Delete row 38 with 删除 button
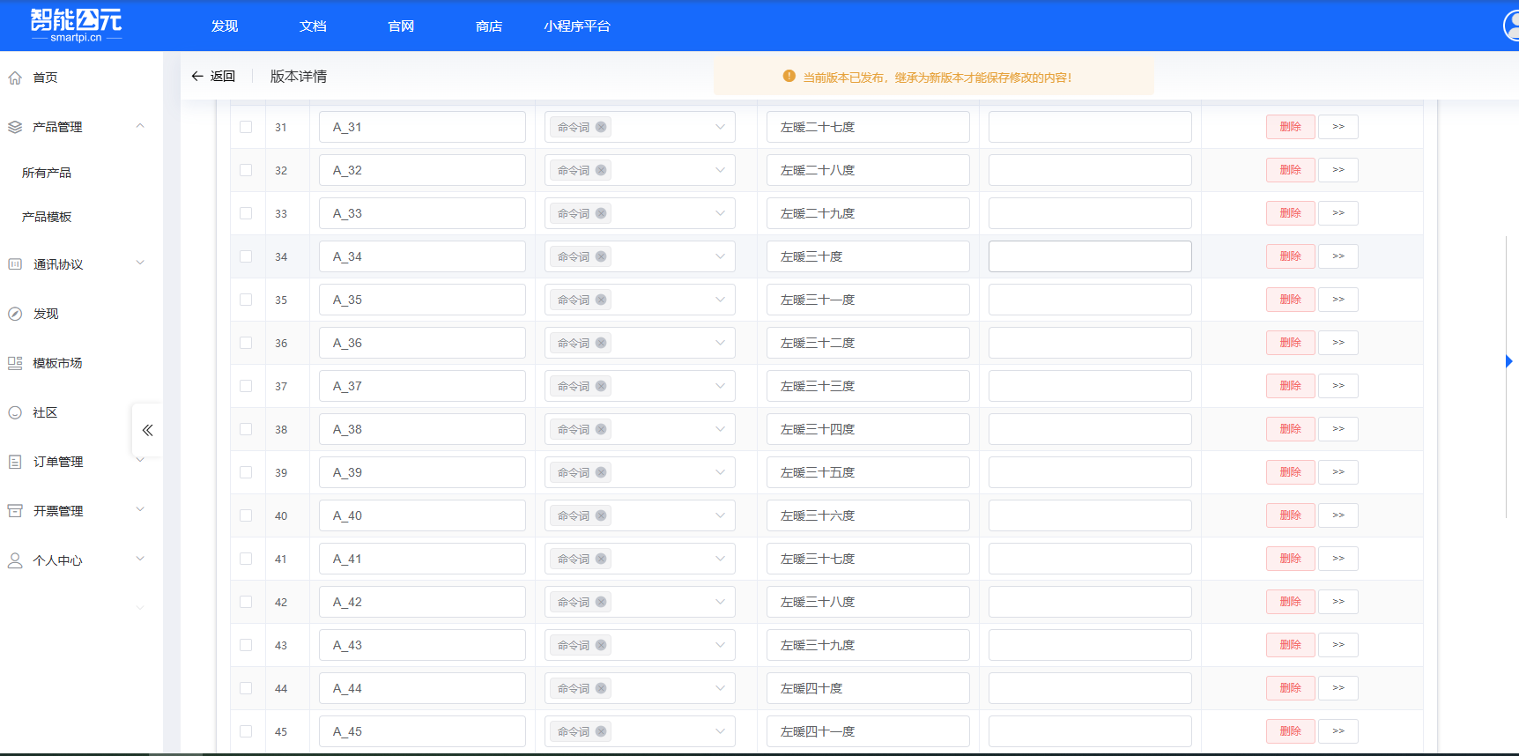This screenshot has width=1519, height=756. [x=1290, y=429]
